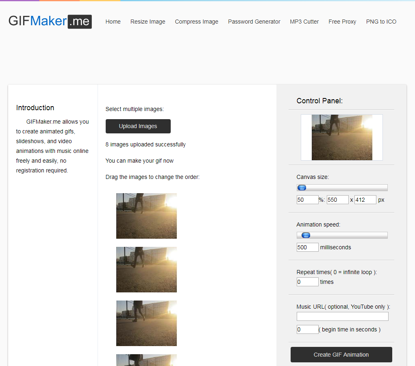
Task: Focus the canvas percent field showing 50
Action: click(308, 200)
